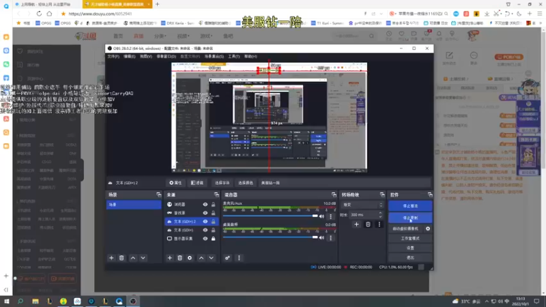Pop out the 来源 dock panel

(216, 194)
